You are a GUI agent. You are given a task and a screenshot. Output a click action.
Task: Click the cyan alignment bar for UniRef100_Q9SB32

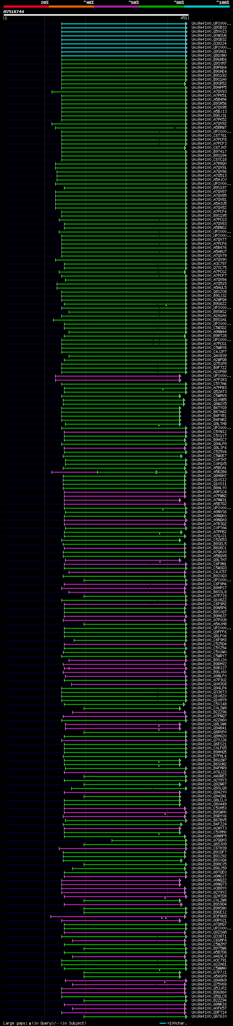tap(124, 39)
